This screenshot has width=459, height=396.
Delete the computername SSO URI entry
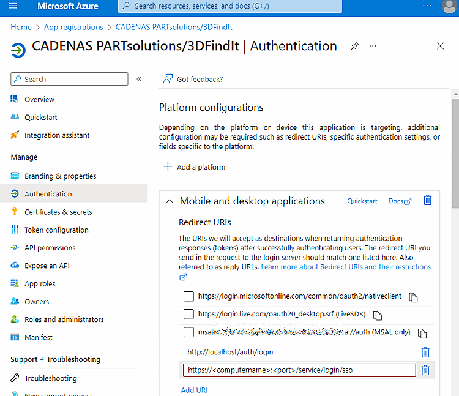click(425, 370)
